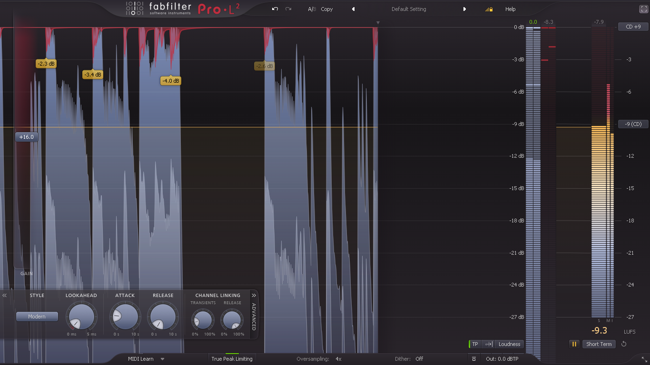Open the Modern style selector
This screenshot has height=365, width=650.
tap(37, 317)
